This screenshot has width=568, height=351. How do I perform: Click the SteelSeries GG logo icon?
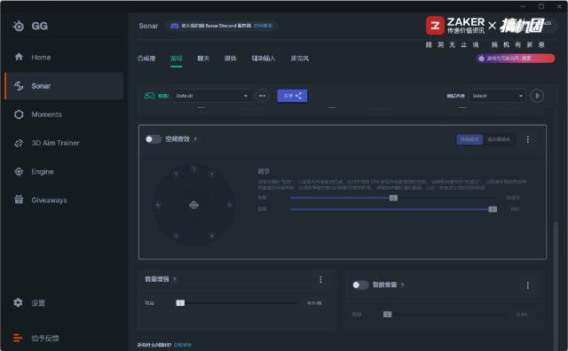pyautogui.click(x=19, y=26)
